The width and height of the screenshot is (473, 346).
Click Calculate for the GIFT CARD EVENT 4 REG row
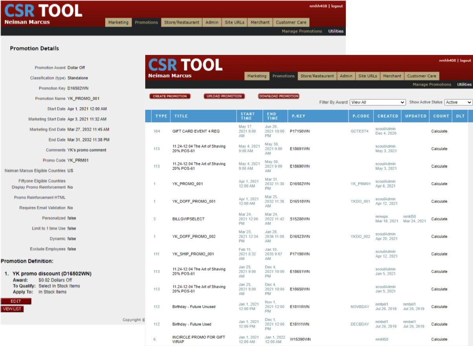click(x=439, y=131)
